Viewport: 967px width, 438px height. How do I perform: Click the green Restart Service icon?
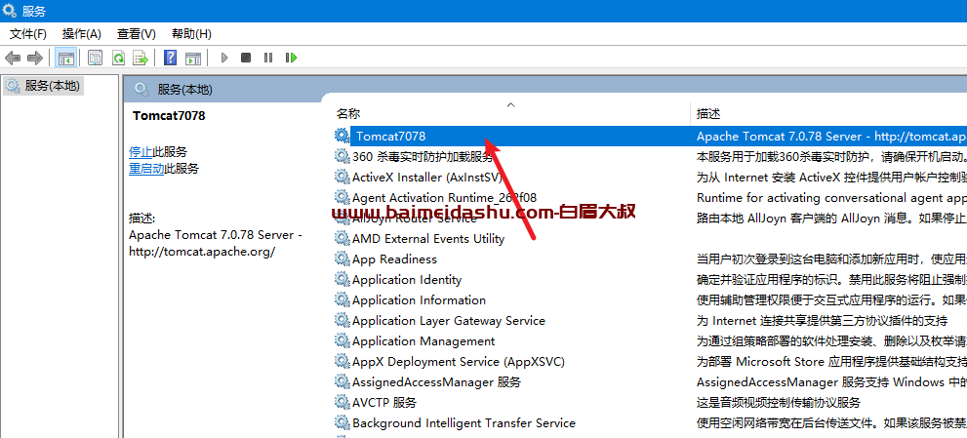coord(291,58)
